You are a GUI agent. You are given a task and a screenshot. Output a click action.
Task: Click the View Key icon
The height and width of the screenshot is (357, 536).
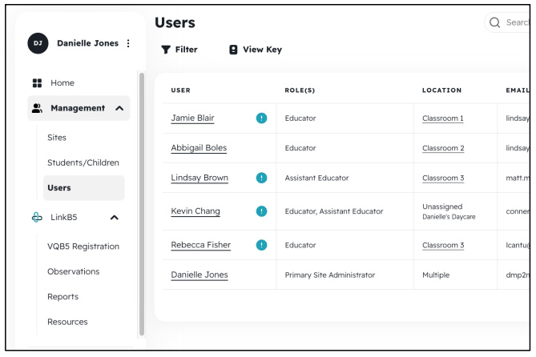pos(233,50)
